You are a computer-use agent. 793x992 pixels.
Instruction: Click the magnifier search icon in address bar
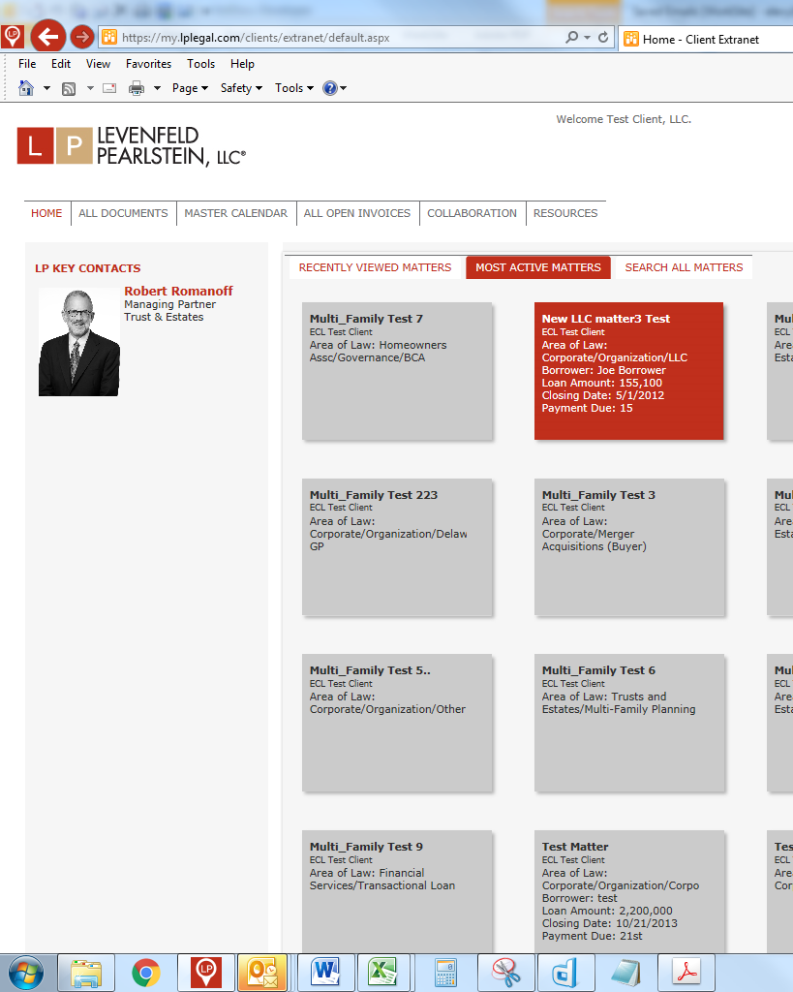571,38
